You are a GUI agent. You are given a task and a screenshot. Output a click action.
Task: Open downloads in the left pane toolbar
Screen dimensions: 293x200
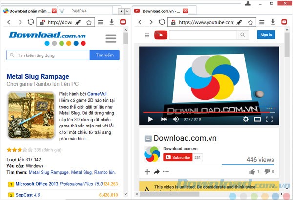(x=111, y=22)
